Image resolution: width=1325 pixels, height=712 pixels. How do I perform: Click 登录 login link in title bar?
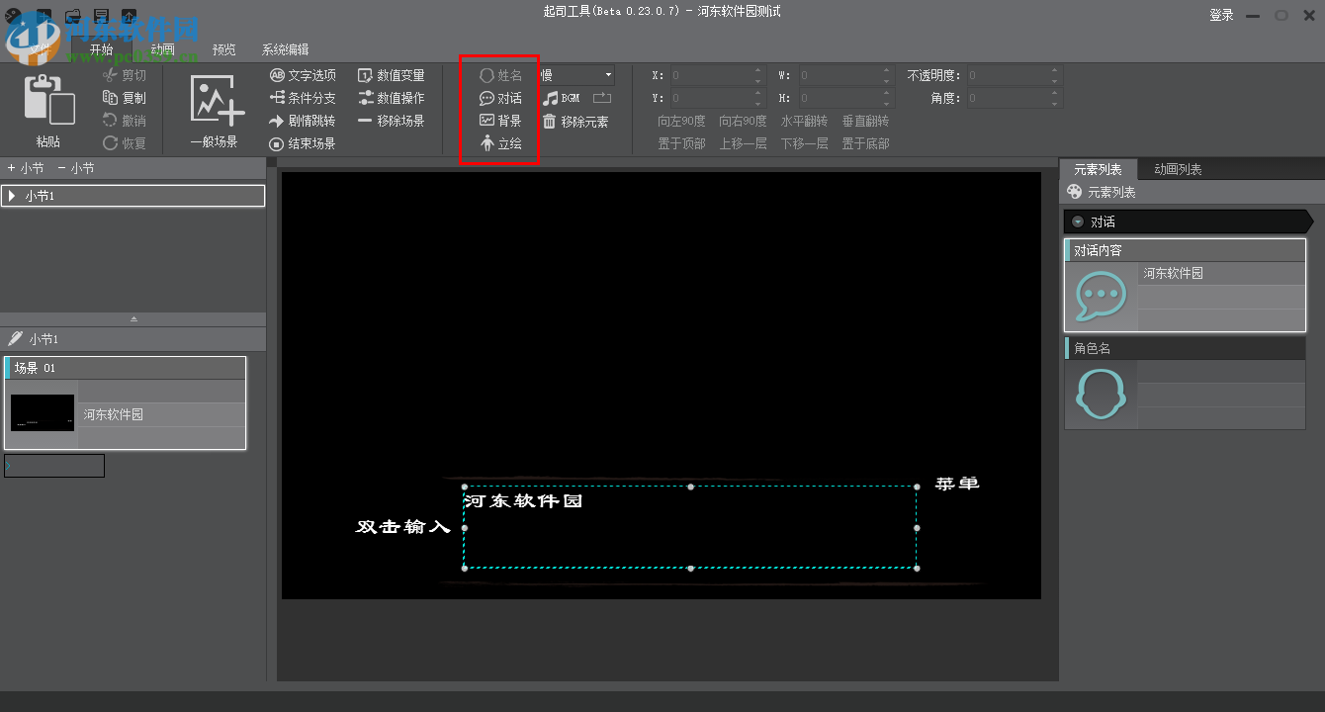click(x=1221, y=15)
